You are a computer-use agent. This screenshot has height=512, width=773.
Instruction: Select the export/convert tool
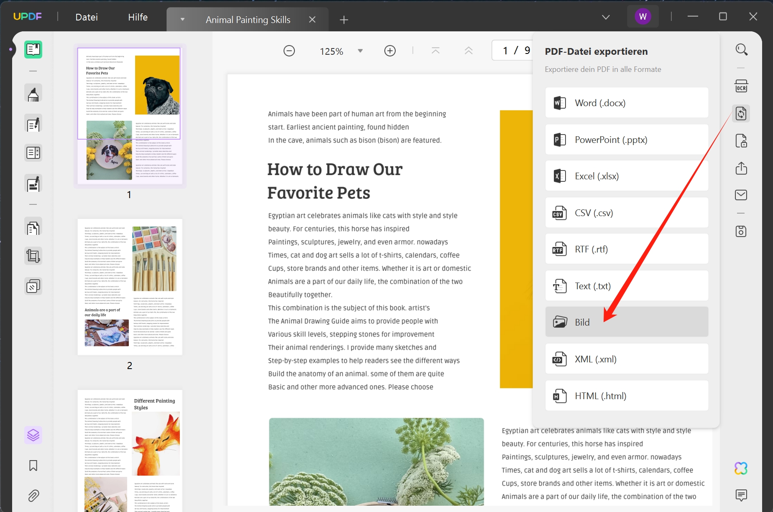click(x=741, y=113)
